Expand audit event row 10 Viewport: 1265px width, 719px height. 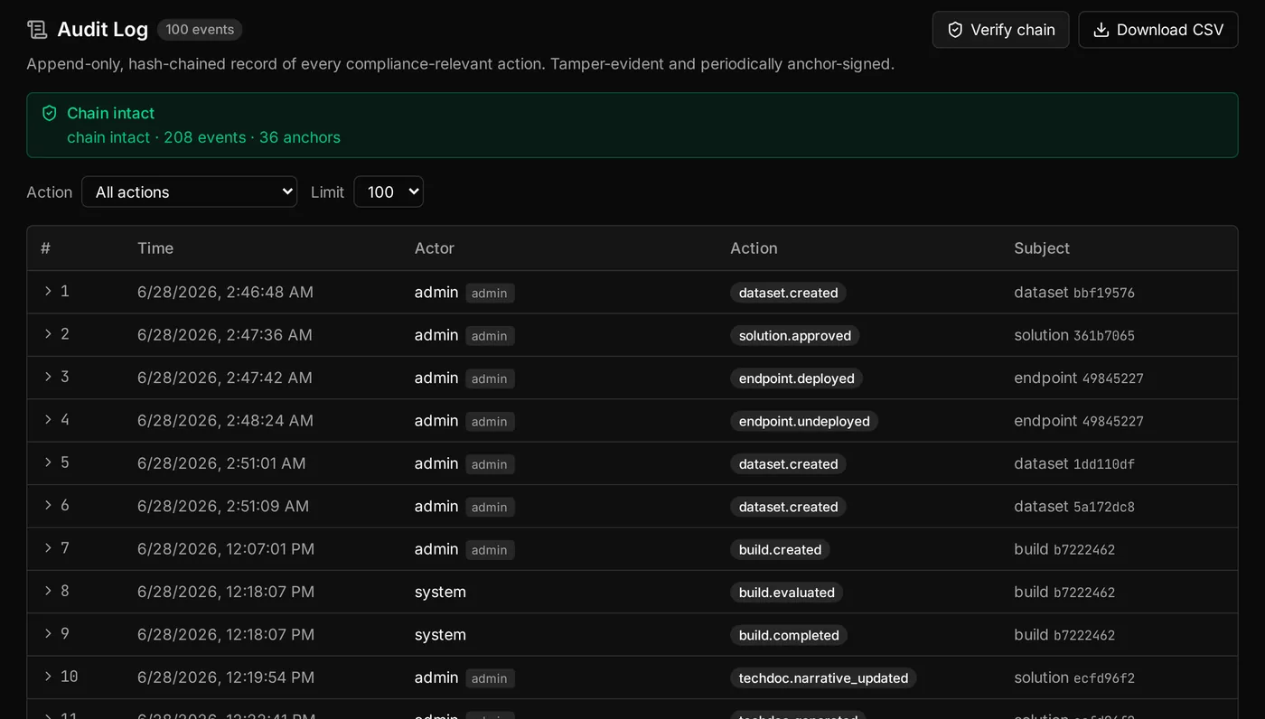pos(49,677)
